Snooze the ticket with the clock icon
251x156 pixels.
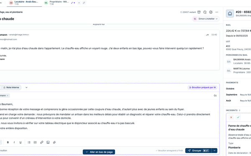point(205,12)
